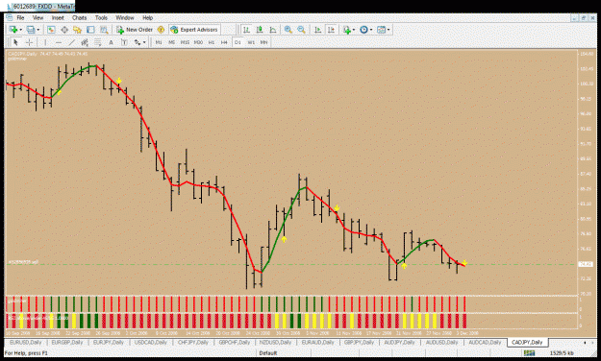Select the Text tool marked A

(111, 42)
